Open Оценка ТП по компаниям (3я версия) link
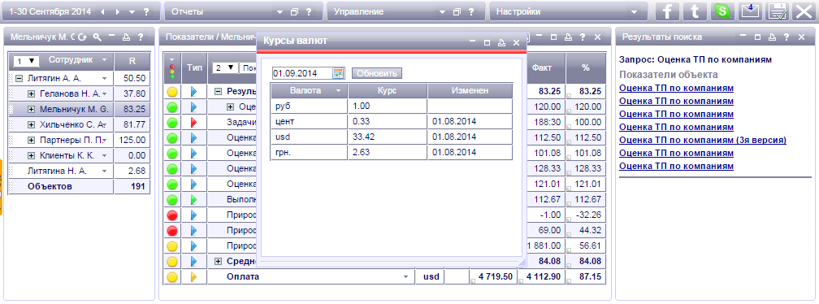The width and height of the screenshot is (819, 304). point(703,140)
